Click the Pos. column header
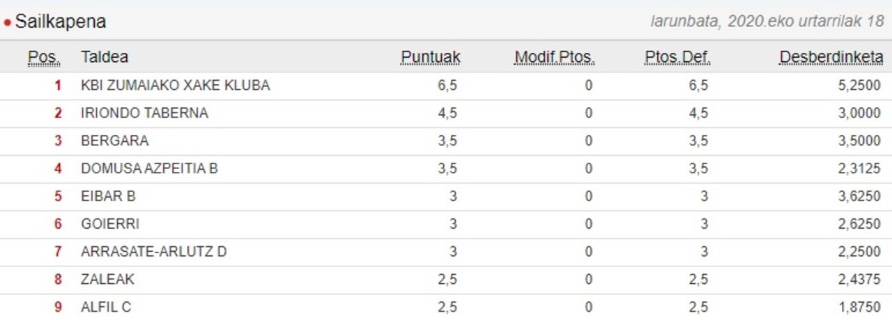892x320 pixels. click(x=44, y=57)
